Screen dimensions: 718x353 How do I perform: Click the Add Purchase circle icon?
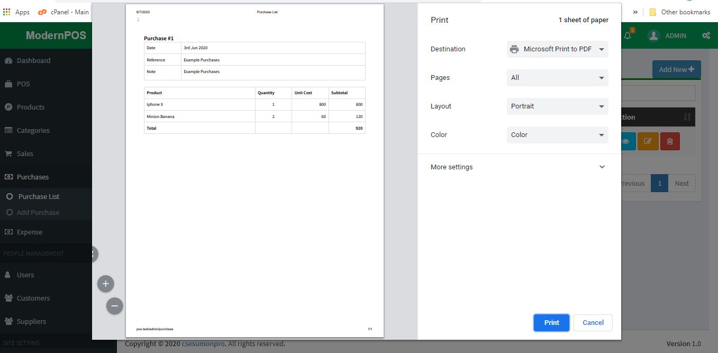9,212
